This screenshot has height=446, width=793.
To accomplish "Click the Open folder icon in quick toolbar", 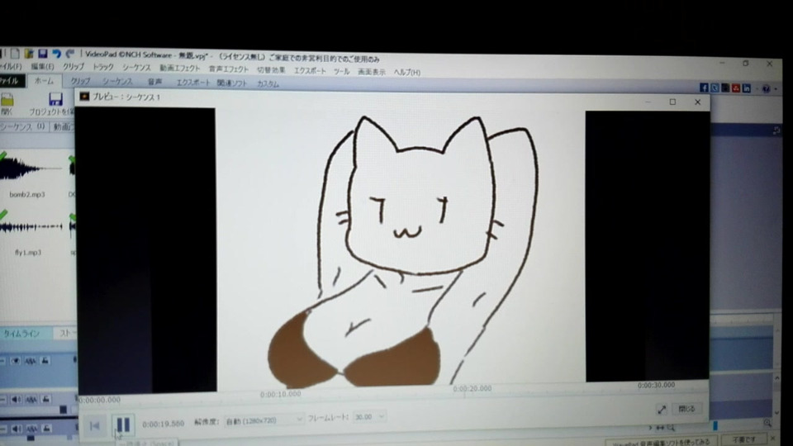I will pos(29,53).
